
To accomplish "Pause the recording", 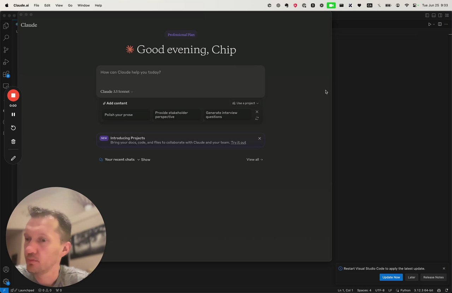I will pos(13,114).
